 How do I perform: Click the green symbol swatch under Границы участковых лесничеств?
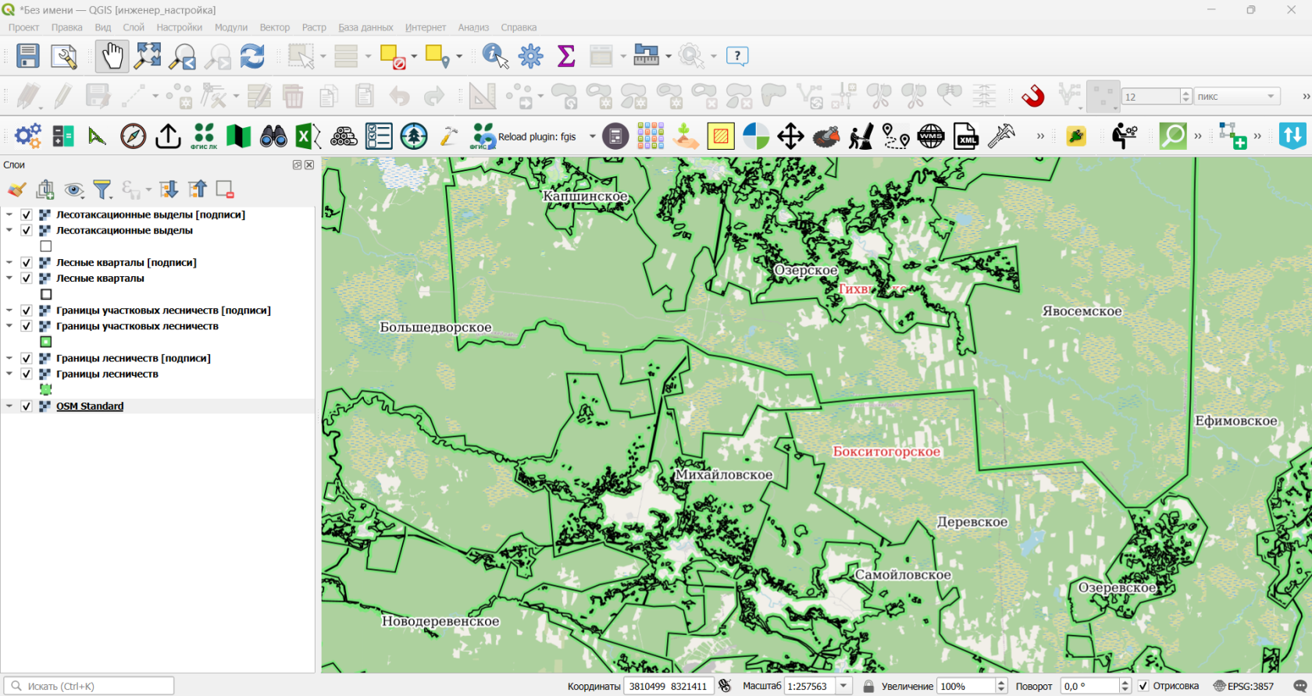46,342
